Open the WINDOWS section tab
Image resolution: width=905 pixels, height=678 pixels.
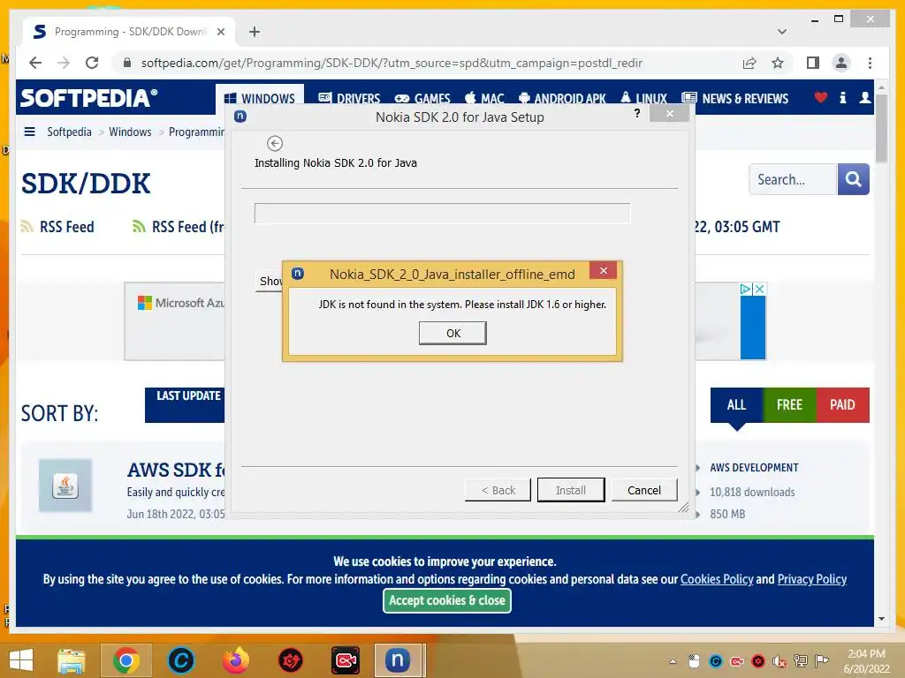(260, 99)
